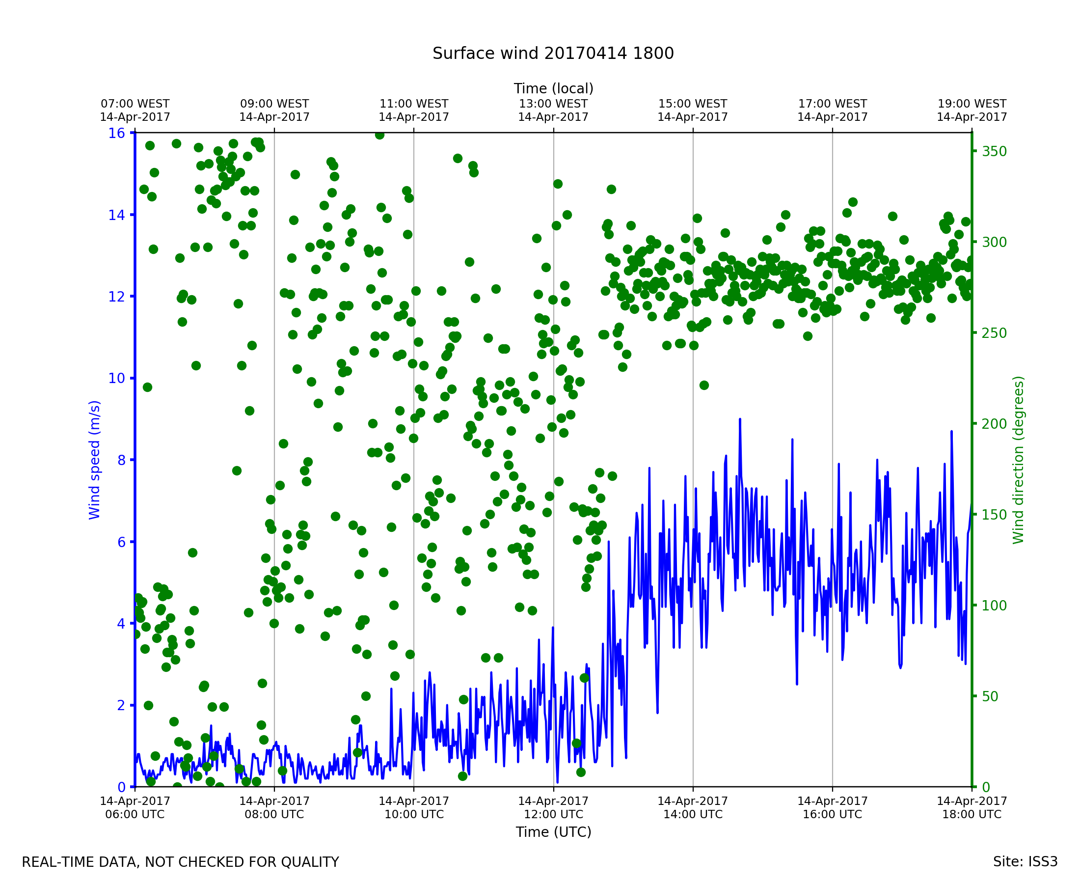Click the green '200' wind direction tick

[x=994, y=424]
